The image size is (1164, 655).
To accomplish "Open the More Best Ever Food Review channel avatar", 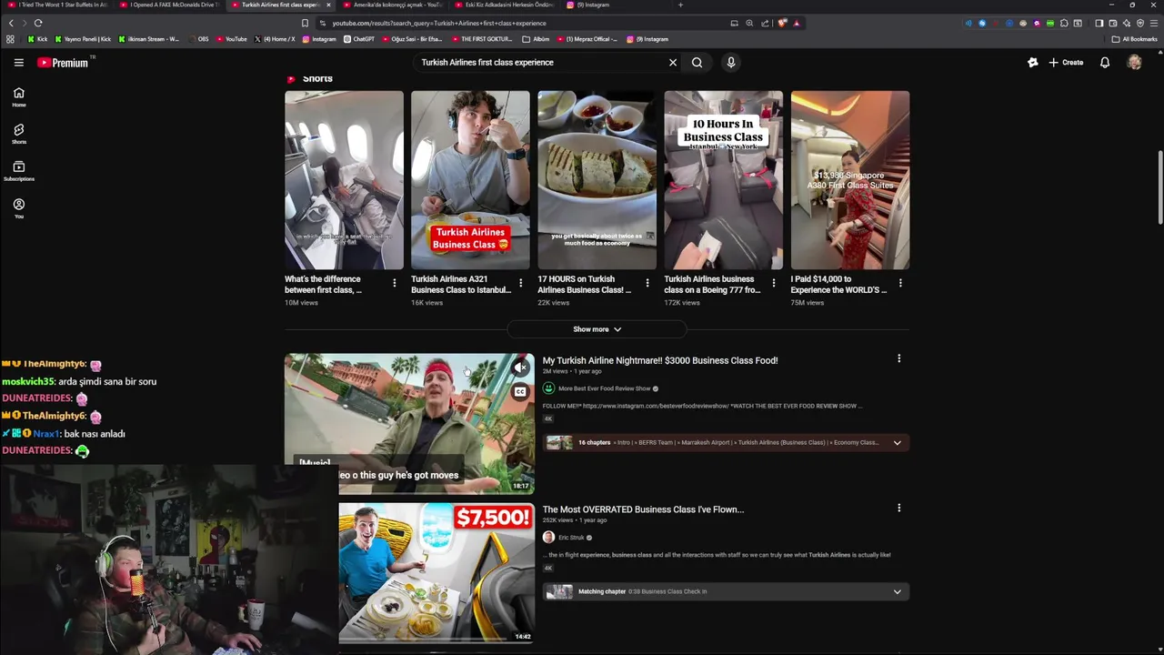I will 548,388.
